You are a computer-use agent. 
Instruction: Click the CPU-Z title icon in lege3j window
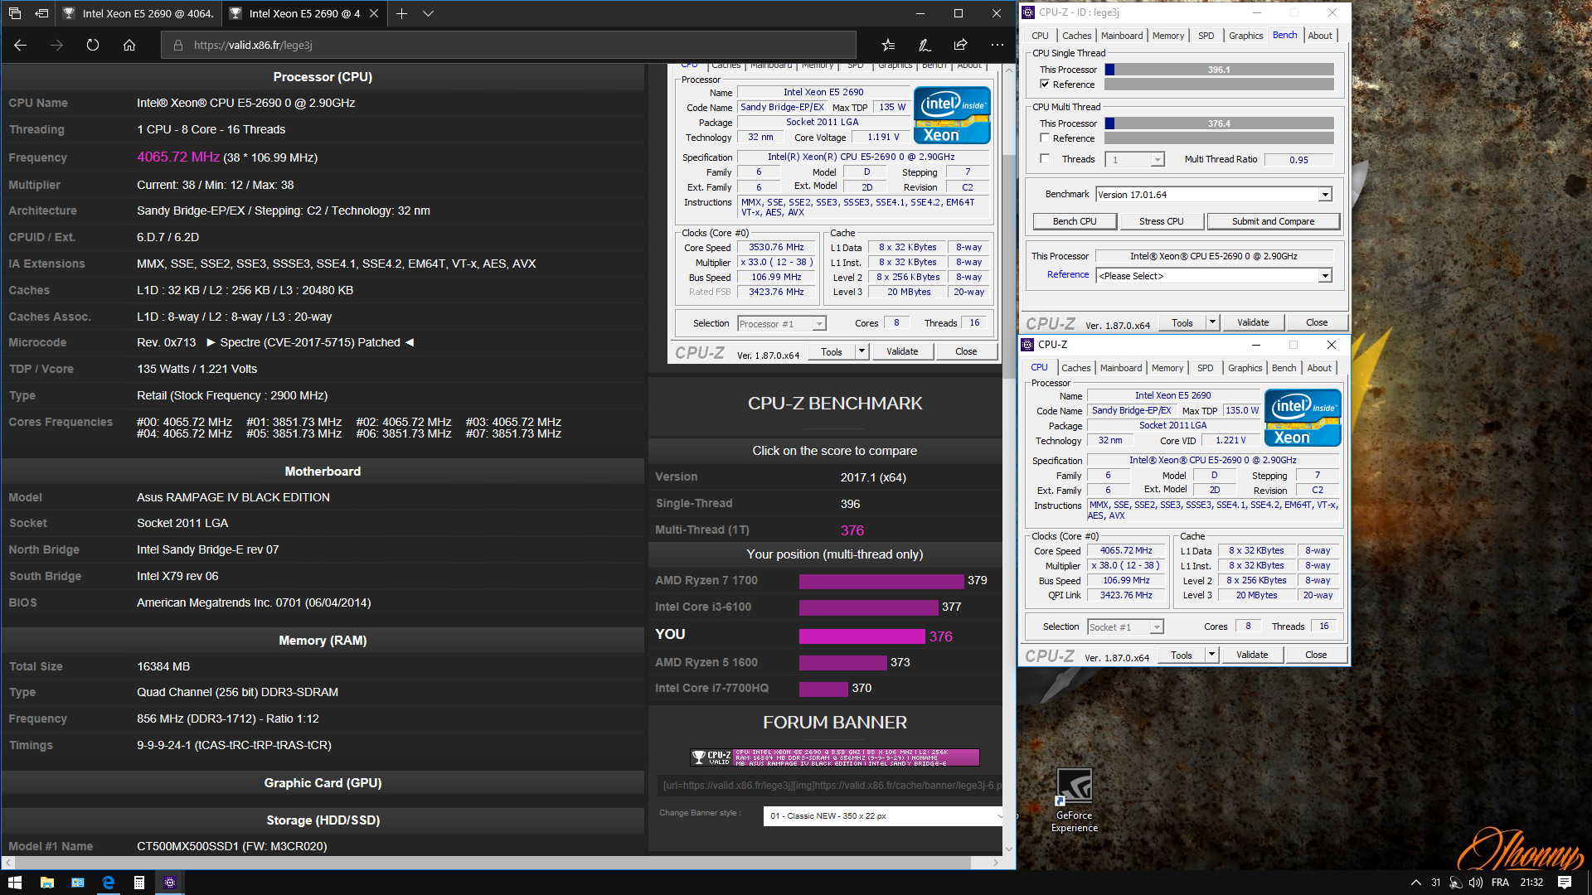(x=1028, y=12)
